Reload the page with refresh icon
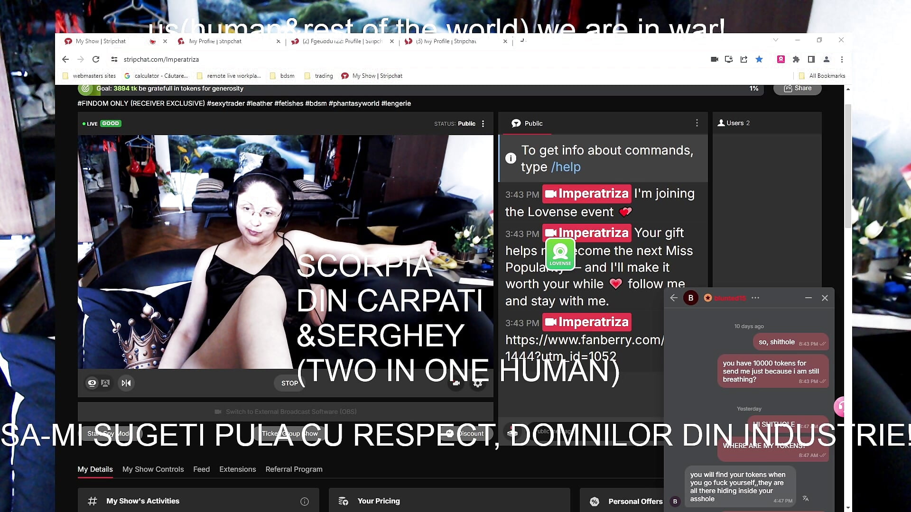Viewport: 911px width, 512px height. pyautogui.click(x=96, y=59)
